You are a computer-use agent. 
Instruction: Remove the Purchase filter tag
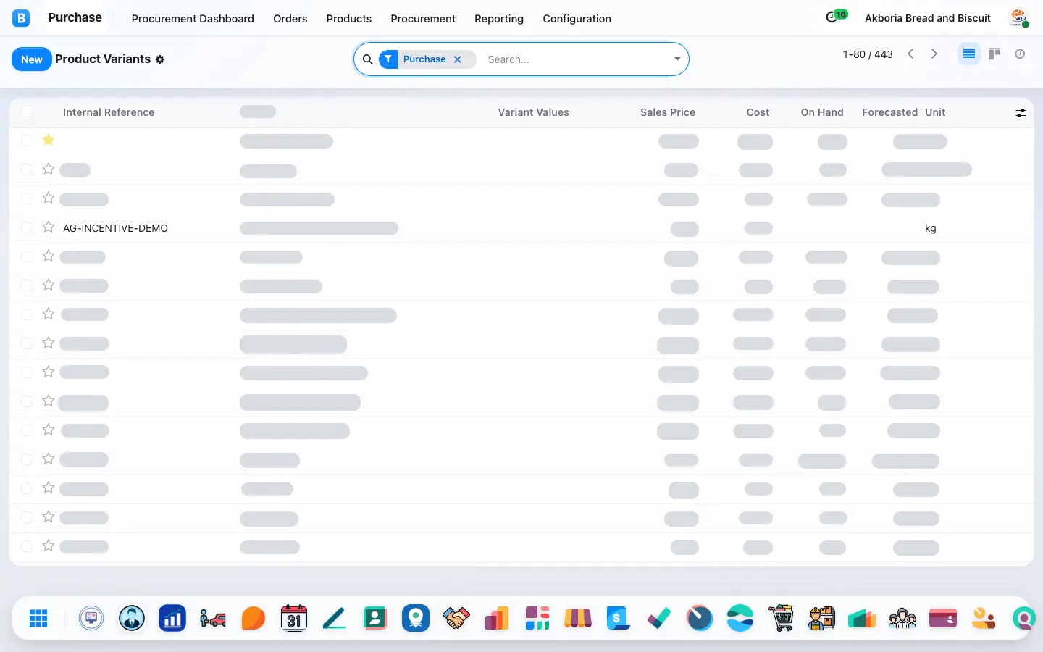click(458, 59)
